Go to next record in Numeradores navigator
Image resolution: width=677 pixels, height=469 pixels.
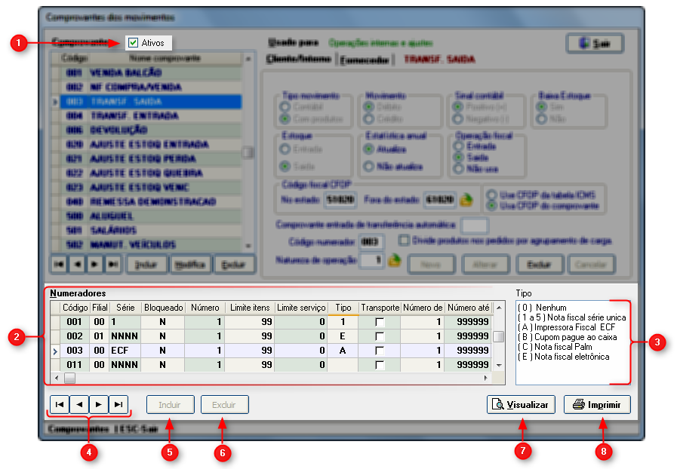(x=99, y=404)
